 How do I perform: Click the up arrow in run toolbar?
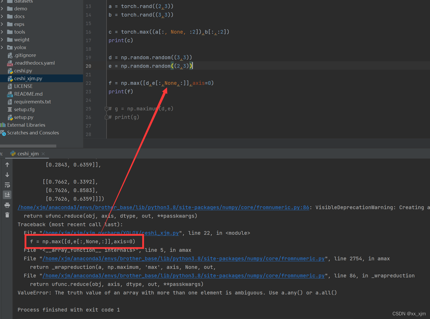pyautogui.click(x=7, y=165)
